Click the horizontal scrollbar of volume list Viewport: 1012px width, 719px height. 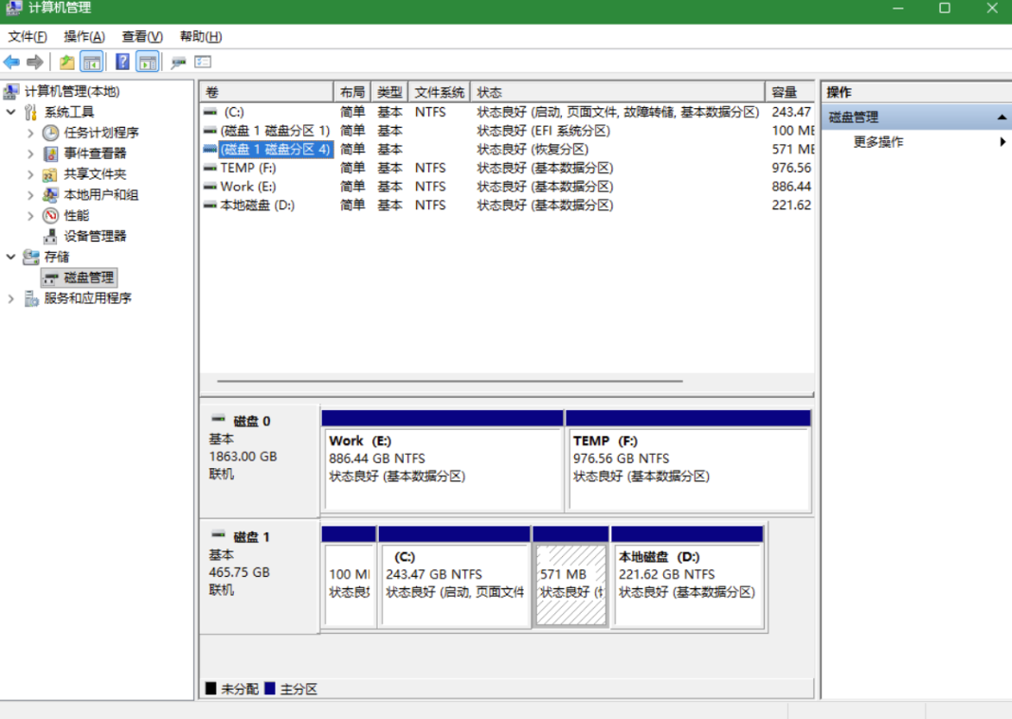tap(450, 381)
